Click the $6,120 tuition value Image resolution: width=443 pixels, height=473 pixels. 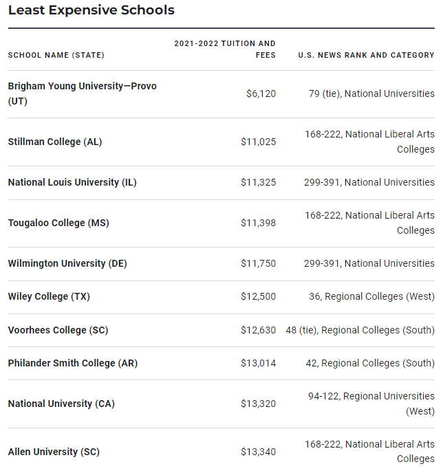tap(261, 93)
